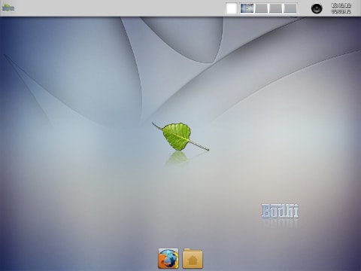Open the clock and date calendar
The image size is (361, 271).
tap(341, 8)
